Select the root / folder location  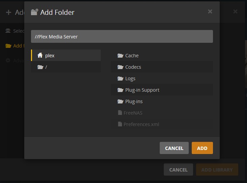tap(66, 67)
